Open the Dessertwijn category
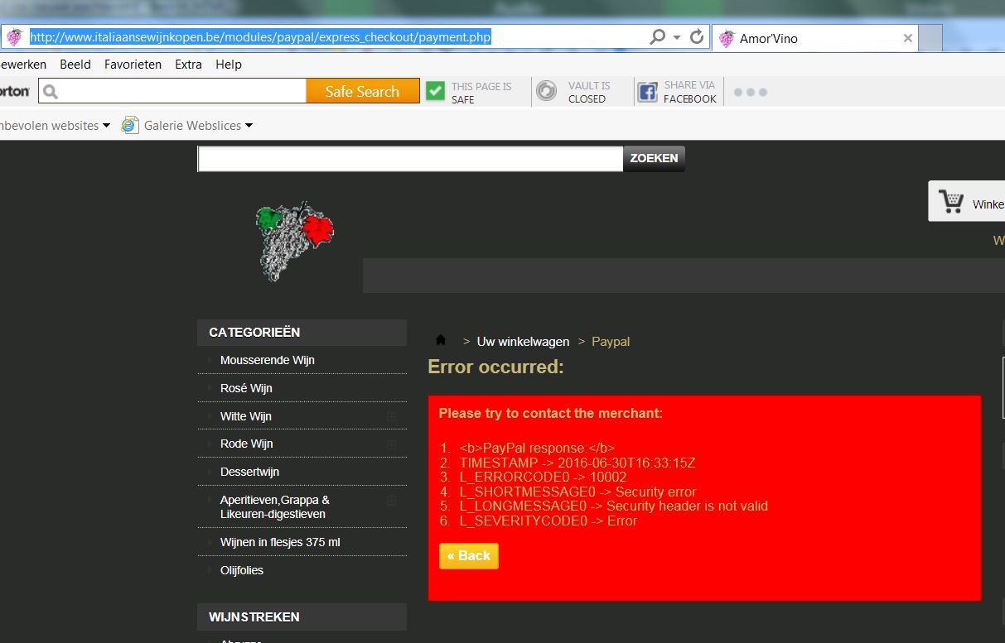The width and height of the screenshot is (1005, 643). [249, 472]
